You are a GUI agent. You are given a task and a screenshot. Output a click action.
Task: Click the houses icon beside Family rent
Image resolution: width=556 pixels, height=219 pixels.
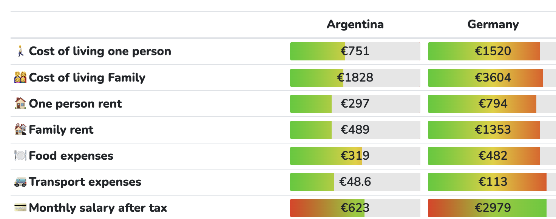[x=20, y=130]
